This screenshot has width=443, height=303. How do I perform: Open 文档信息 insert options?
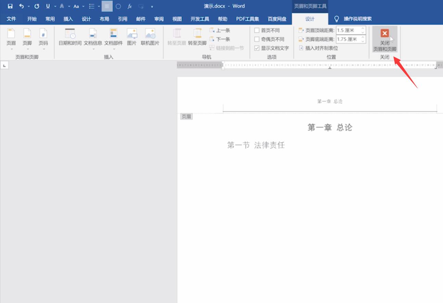coord(93,39)
